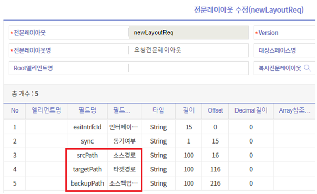Image resolution: width=317 pixels, height=194 pixels.
Task: Click the 복사전문레이아웃 label
Action: coord(280,68)
